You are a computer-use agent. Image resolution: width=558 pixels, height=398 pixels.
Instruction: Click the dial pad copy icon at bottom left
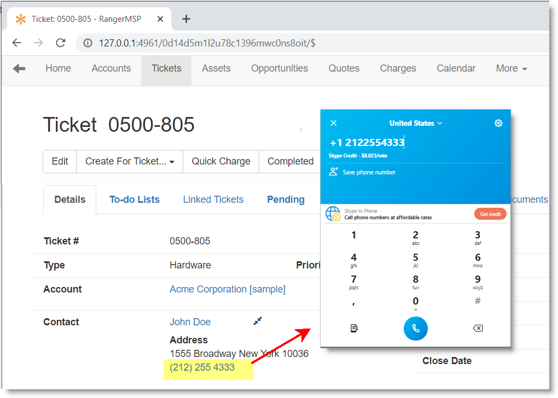point(354,328)
